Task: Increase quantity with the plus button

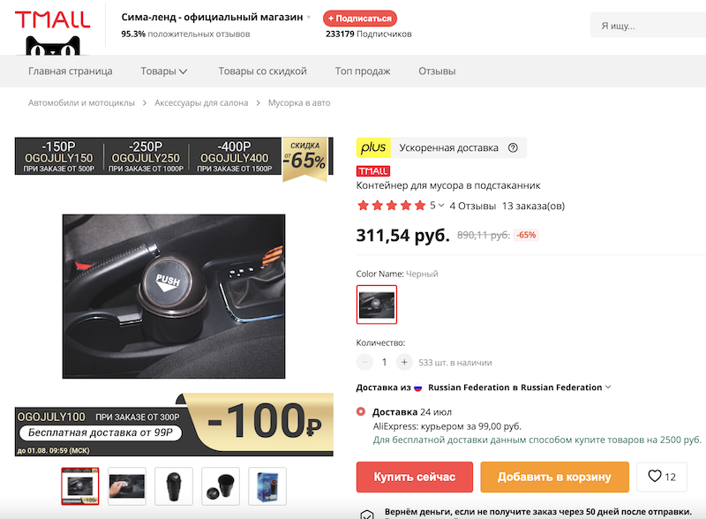Action: point(404,362)
